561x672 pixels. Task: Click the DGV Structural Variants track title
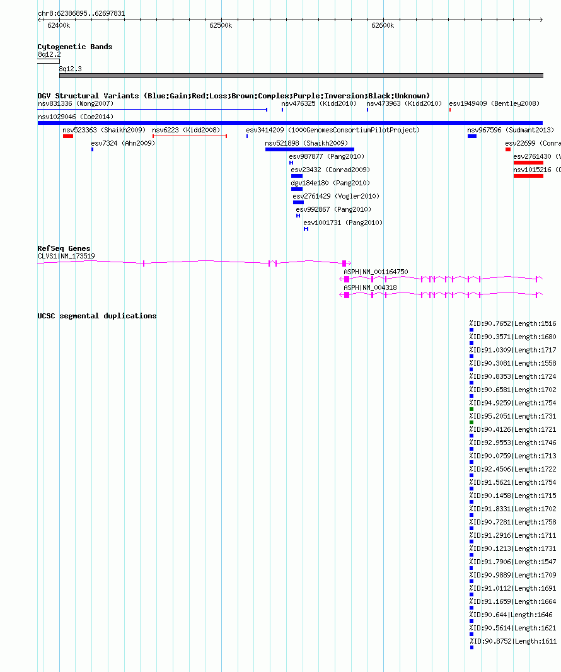[234, 96]
